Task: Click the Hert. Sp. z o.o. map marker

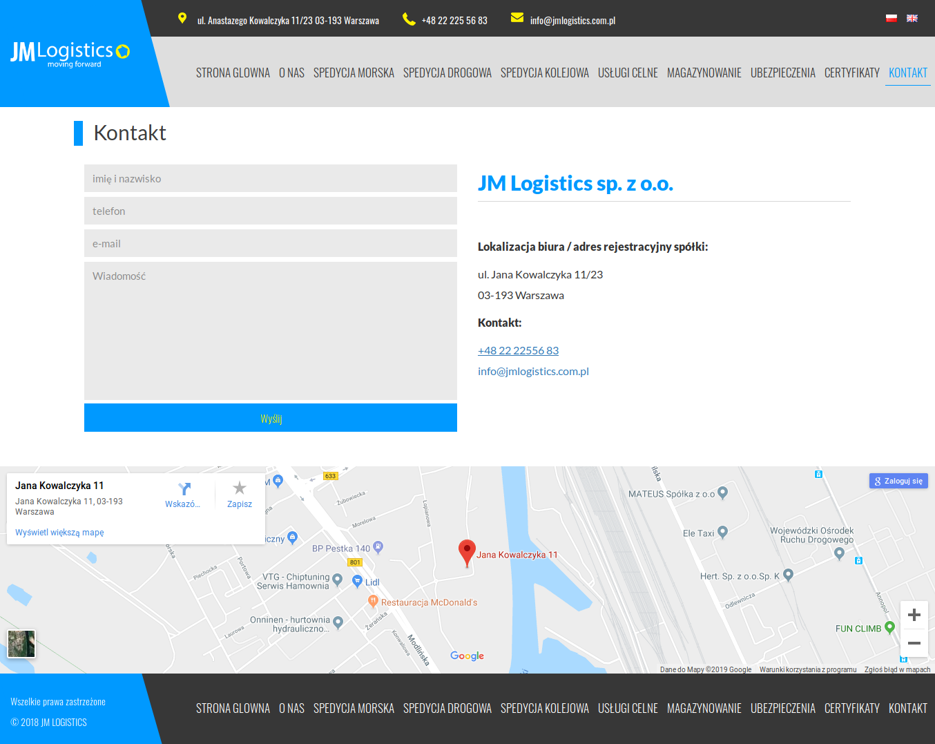Action: [788, 575]
